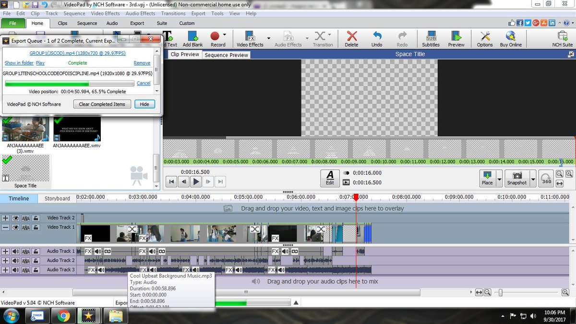Screen dimensions: 576x324
Task: Click the Snapshot camera icon
Action: pos(517,178)
